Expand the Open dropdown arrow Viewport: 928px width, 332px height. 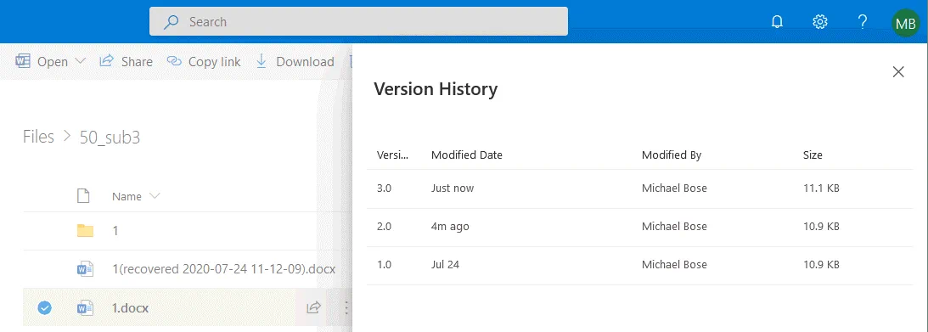[x=81, y=61]
